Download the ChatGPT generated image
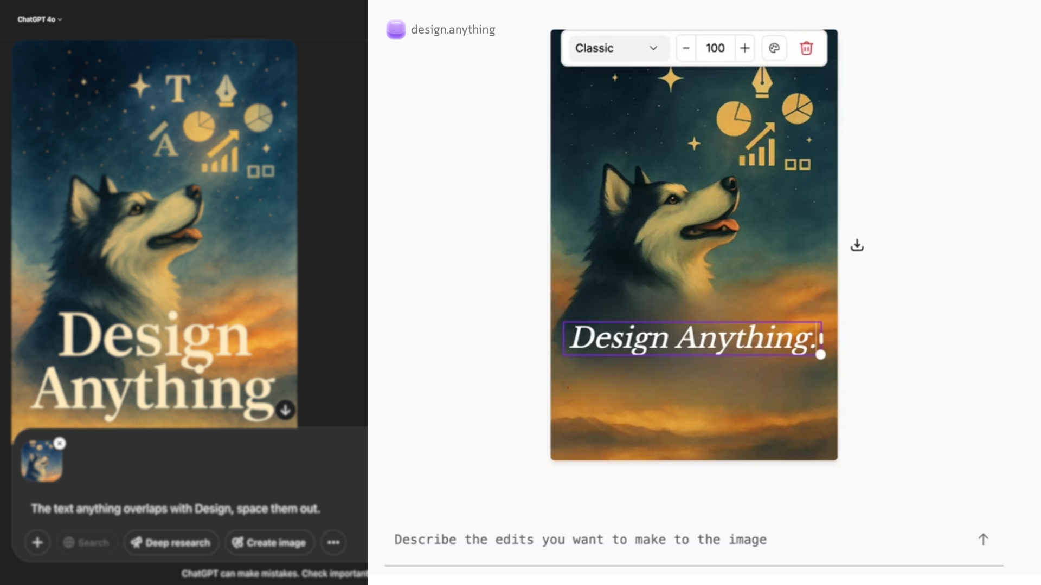The image size is (1041, 585). point(286,410)
